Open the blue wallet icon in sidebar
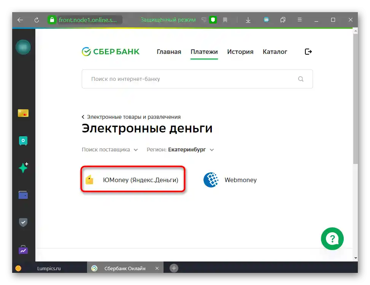Viewport: 370px width, 285px height. pyautogui.click(x=23, y=195)
